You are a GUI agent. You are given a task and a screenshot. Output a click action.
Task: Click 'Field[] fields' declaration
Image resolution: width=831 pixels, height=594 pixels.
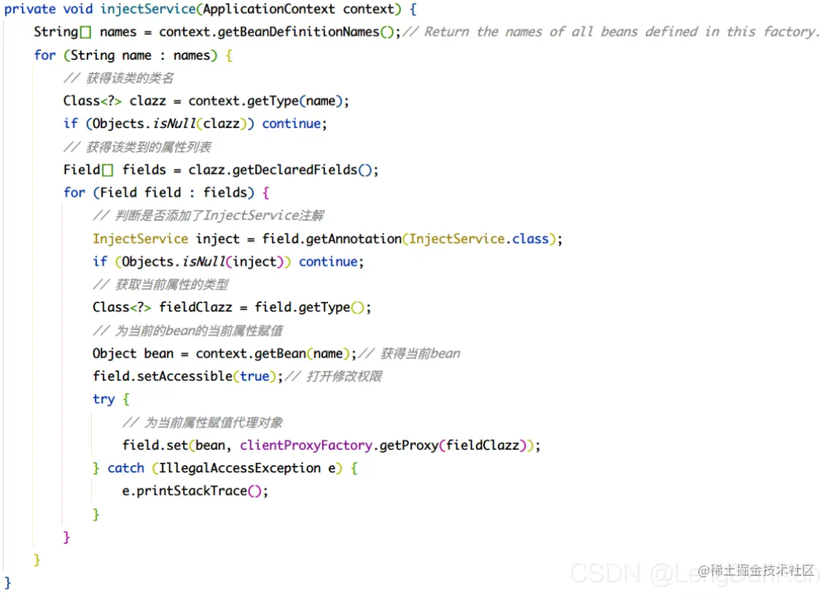coord(114,170)
